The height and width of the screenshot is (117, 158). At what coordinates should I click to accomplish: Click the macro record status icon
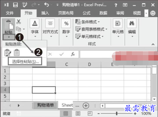[19, 114]
